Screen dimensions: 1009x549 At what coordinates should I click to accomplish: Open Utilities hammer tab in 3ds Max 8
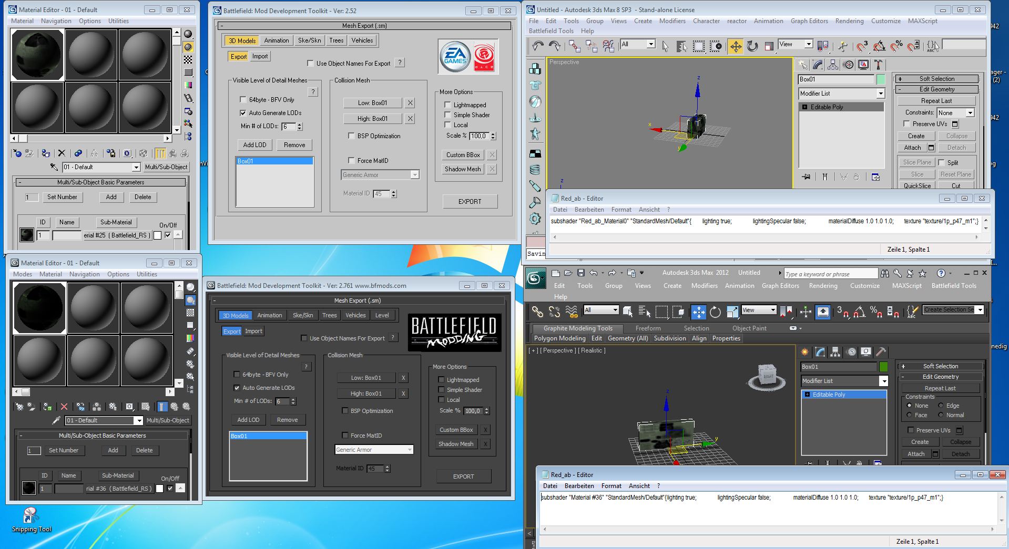click(879, 65)
